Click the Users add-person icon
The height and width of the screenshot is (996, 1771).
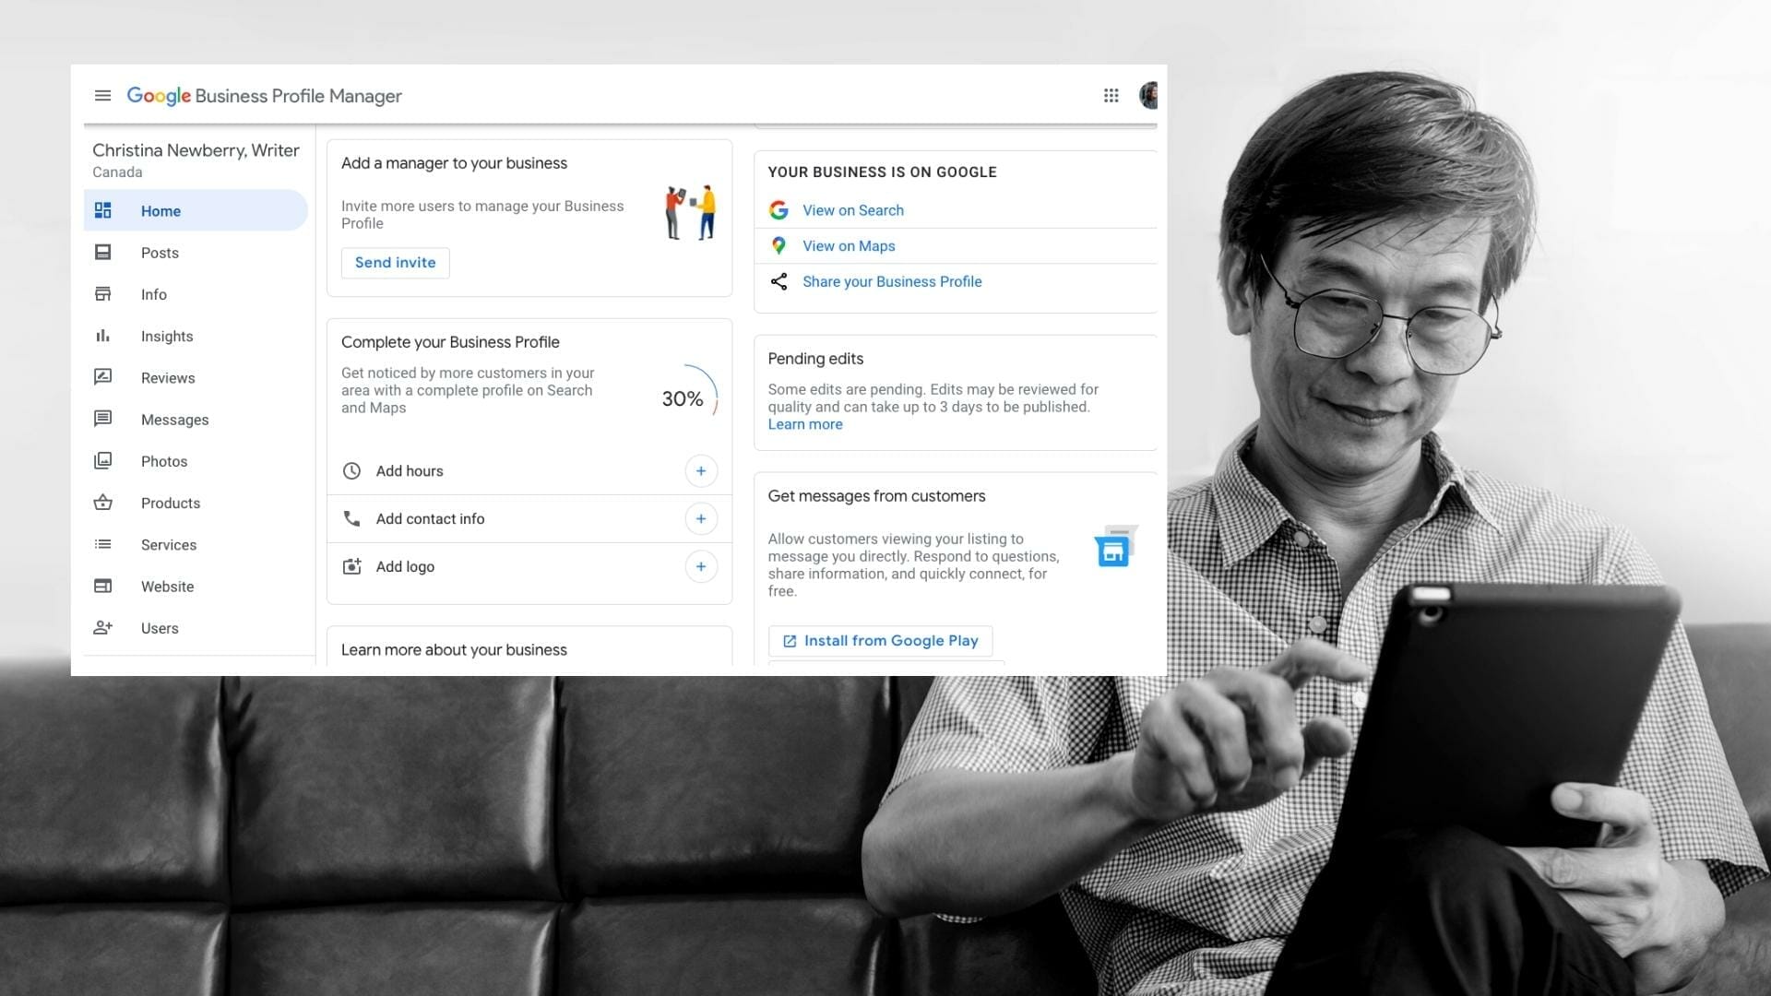tap(103, 628)
